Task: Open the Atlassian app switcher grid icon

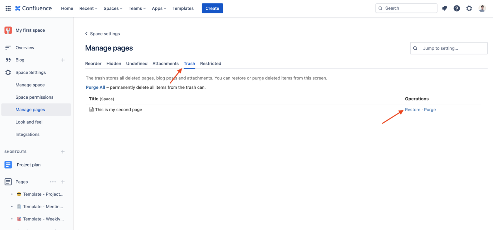Action: pos(8,8)
